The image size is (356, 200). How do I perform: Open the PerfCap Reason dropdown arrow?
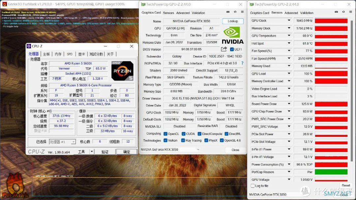[289, 172]
